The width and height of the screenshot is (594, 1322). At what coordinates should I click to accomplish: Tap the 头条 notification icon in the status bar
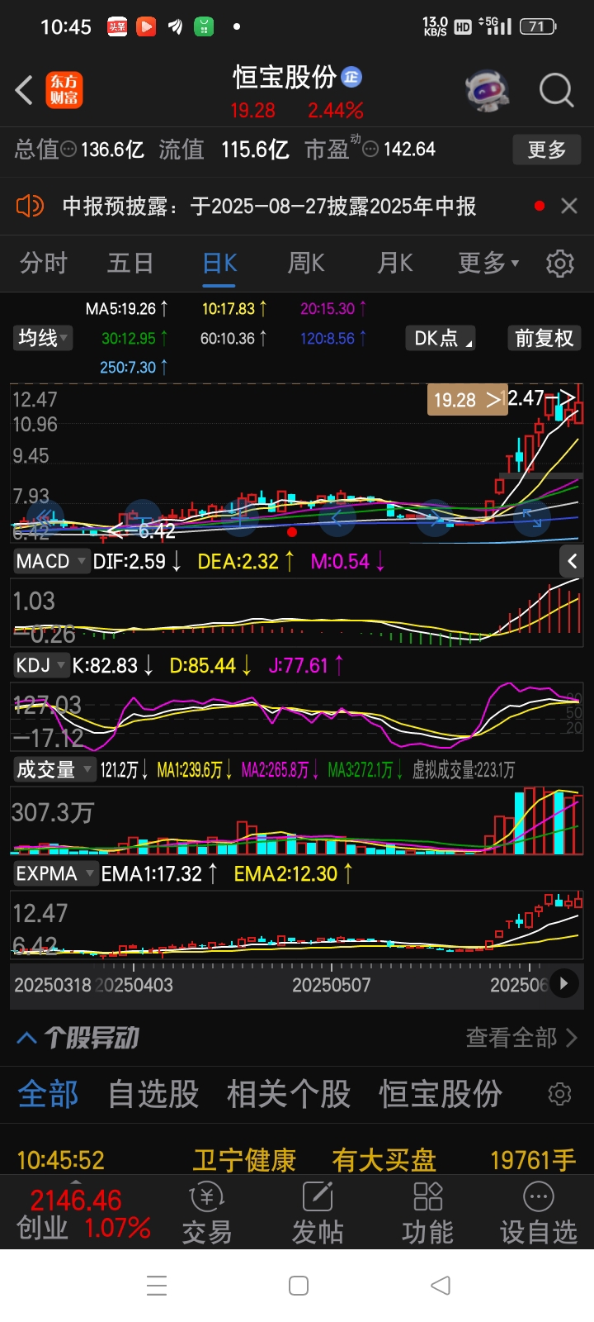117,27
